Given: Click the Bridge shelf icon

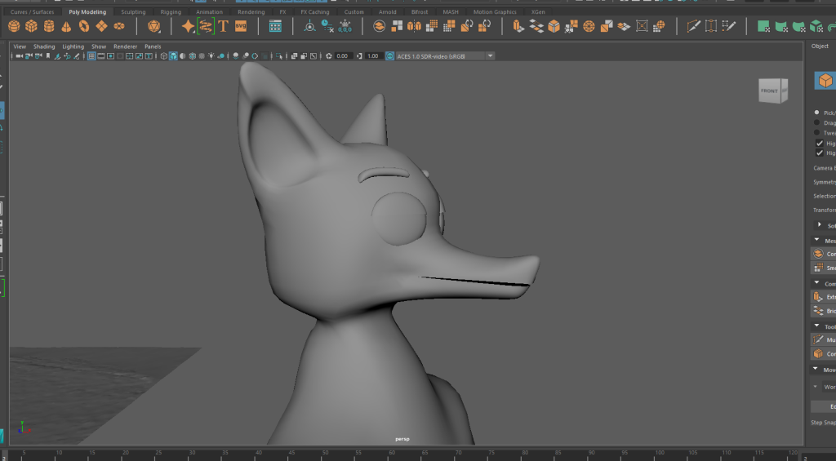Looking at the screenshot, I should (536, 26).
